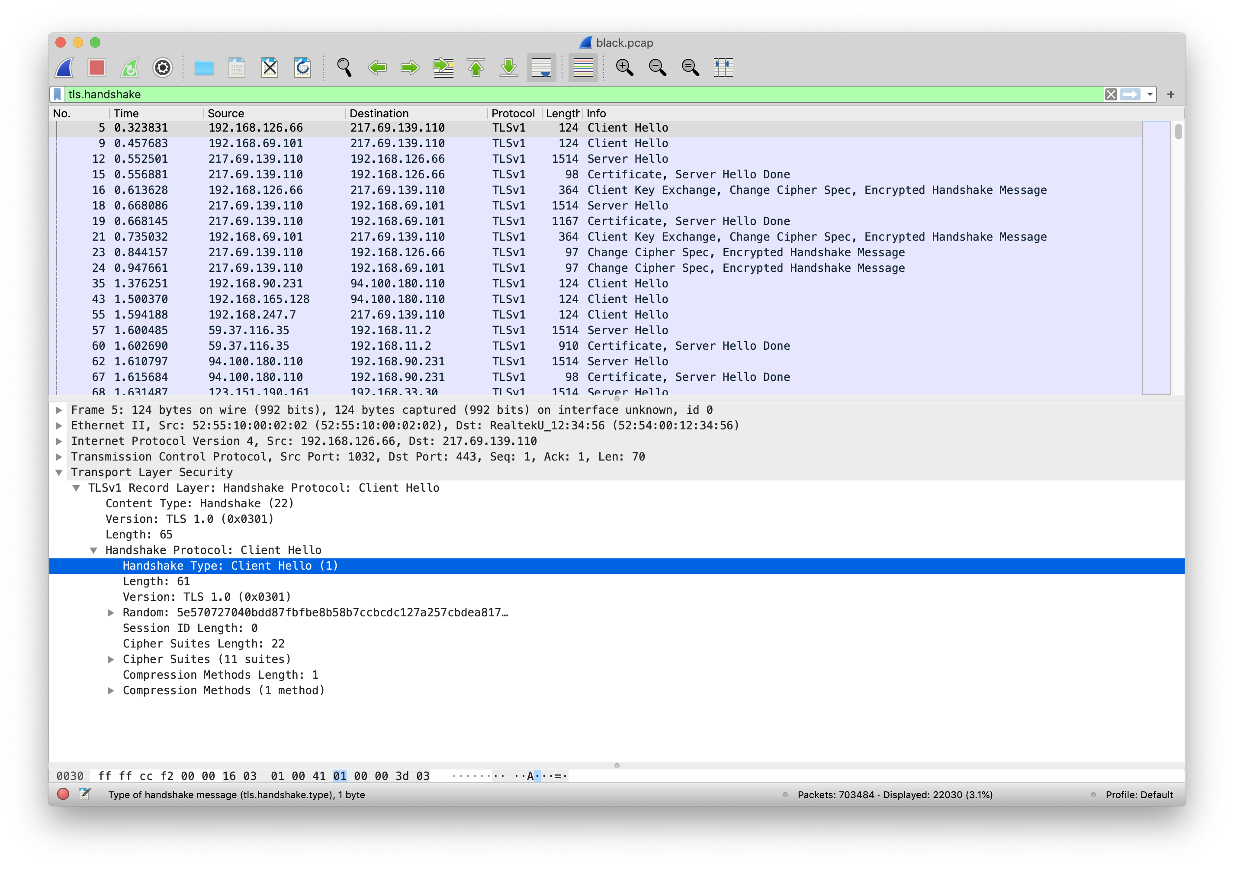Click the find packet magnifier icon

pos(344,68)
